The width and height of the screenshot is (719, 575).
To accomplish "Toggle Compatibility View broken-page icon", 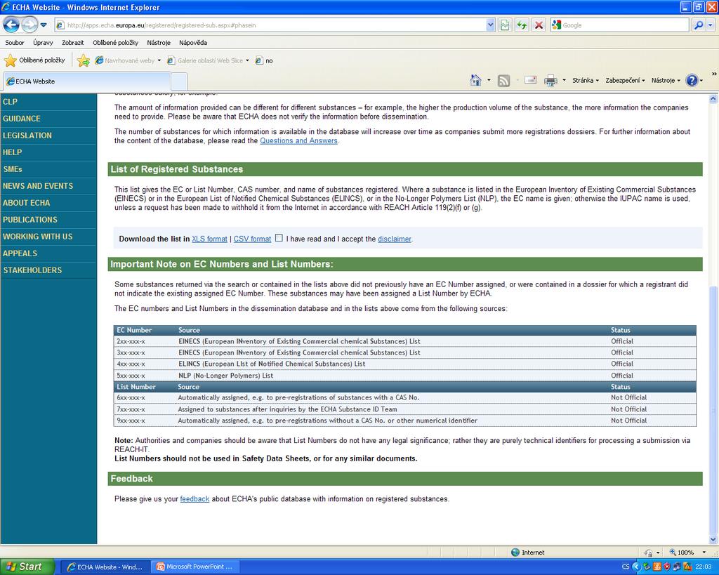I will click(x=505, y=25).
